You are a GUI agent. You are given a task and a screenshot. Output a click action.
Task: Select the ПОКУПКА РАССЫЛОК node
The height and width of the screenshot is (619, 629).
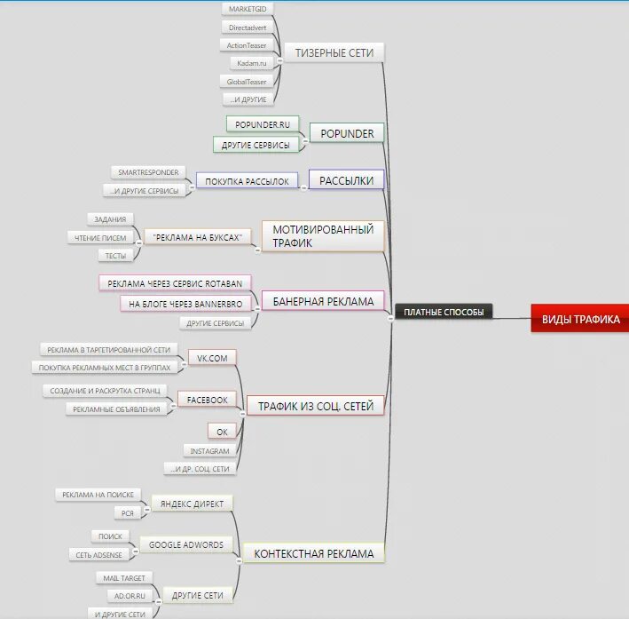(248, 181)
